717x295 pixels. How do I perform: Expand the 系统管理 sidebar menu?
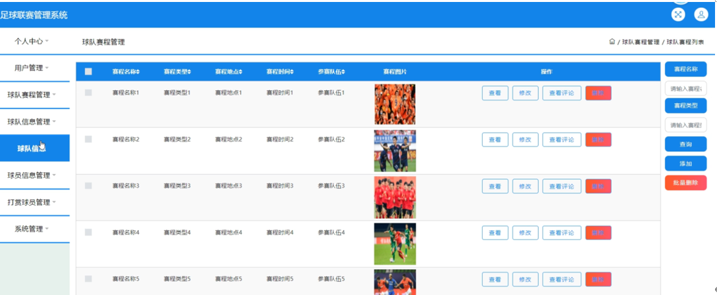tap(32, 229)
